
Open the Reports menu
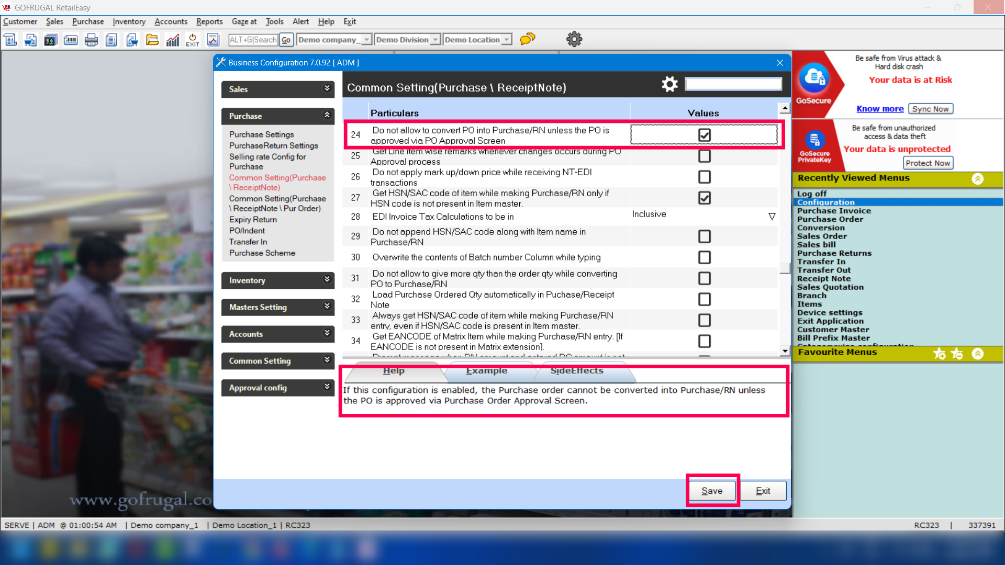click(x=209, y=21)
